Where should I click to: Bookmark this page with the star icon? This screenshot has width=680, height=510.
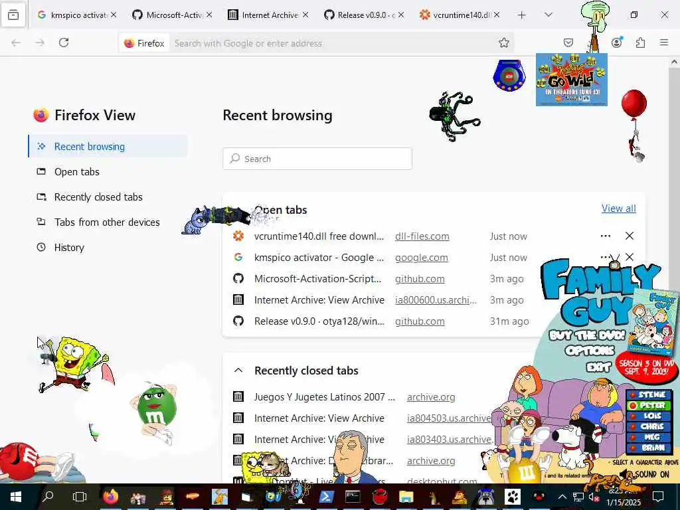[503, 42]
